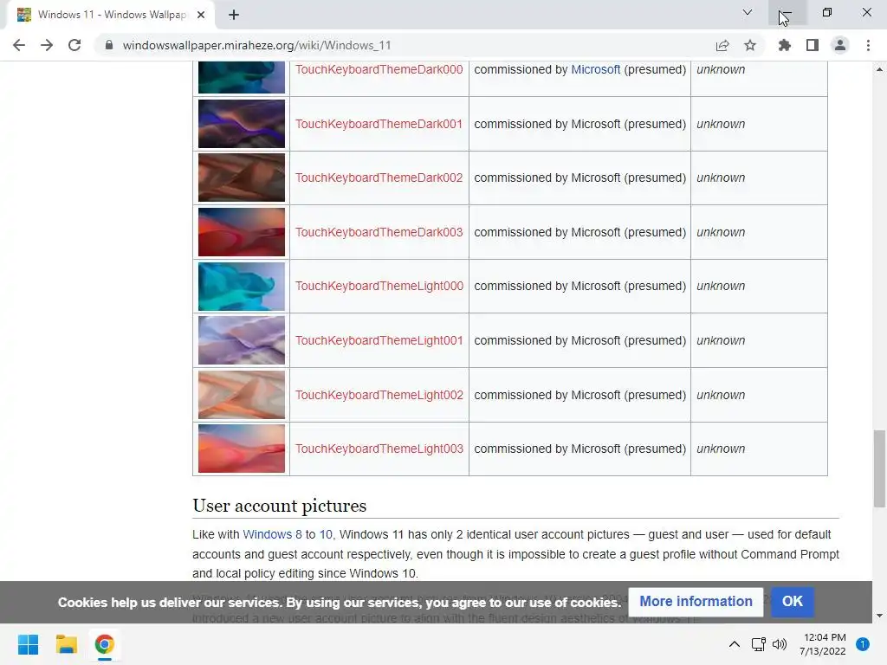Restore down the Chrome window
Viewport: 887px width, 665px height.
tap(827, 12)
